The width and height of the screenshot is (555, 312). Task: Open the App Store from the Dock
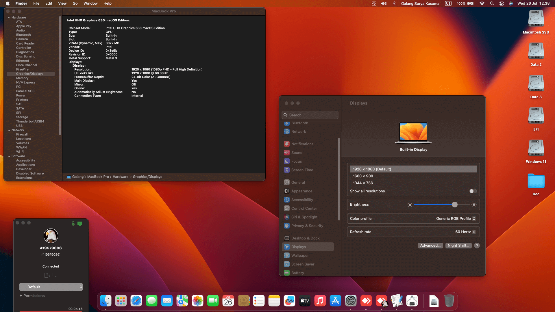(x=335, y=300)
